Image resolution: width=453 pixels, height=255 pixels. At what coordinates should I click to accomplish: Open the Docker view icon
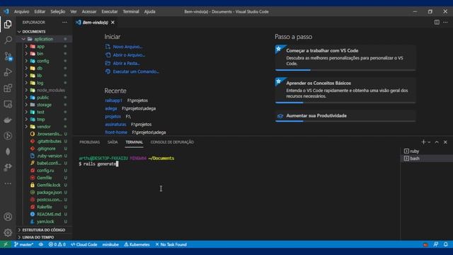(8, 120)
